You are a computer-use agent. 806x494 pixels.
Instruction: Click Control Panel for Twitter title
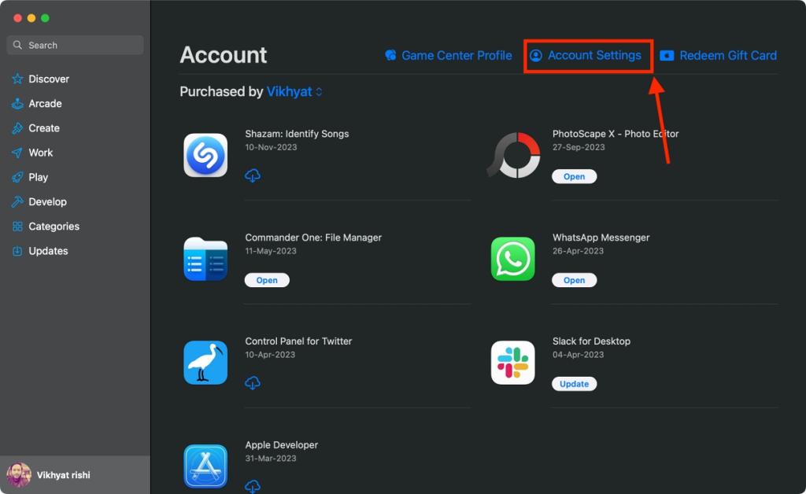pyautogui.click(x=298, y=341)
